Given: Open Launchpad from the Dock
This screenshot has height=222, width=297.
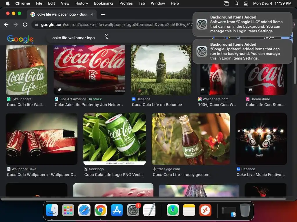Looking at the screenshot, I should pos(68,210).
